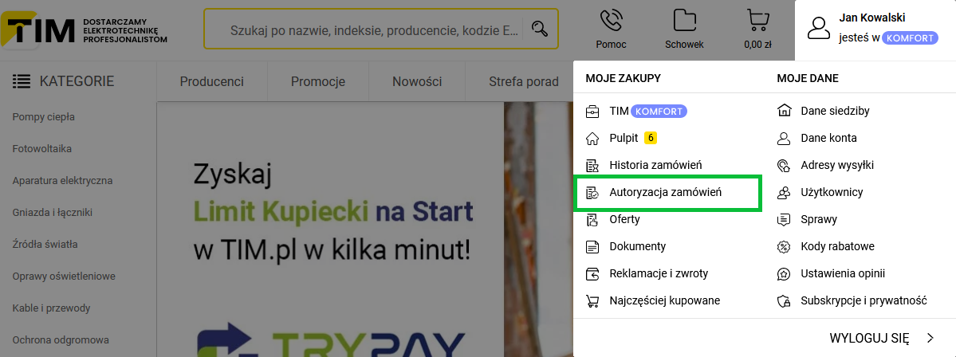Click the Adresy wysyłki pin icon
Image resolution: width=956 pixels, height=357 pixels.
pos(784,165)
